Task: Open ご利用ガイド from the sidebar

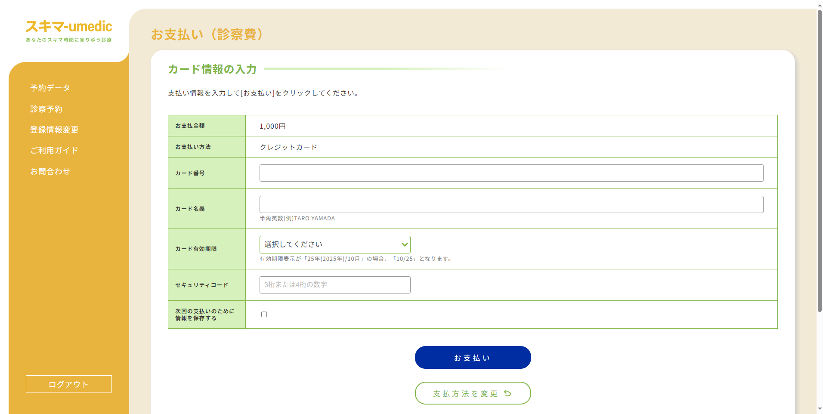Action: click(54, 150)
